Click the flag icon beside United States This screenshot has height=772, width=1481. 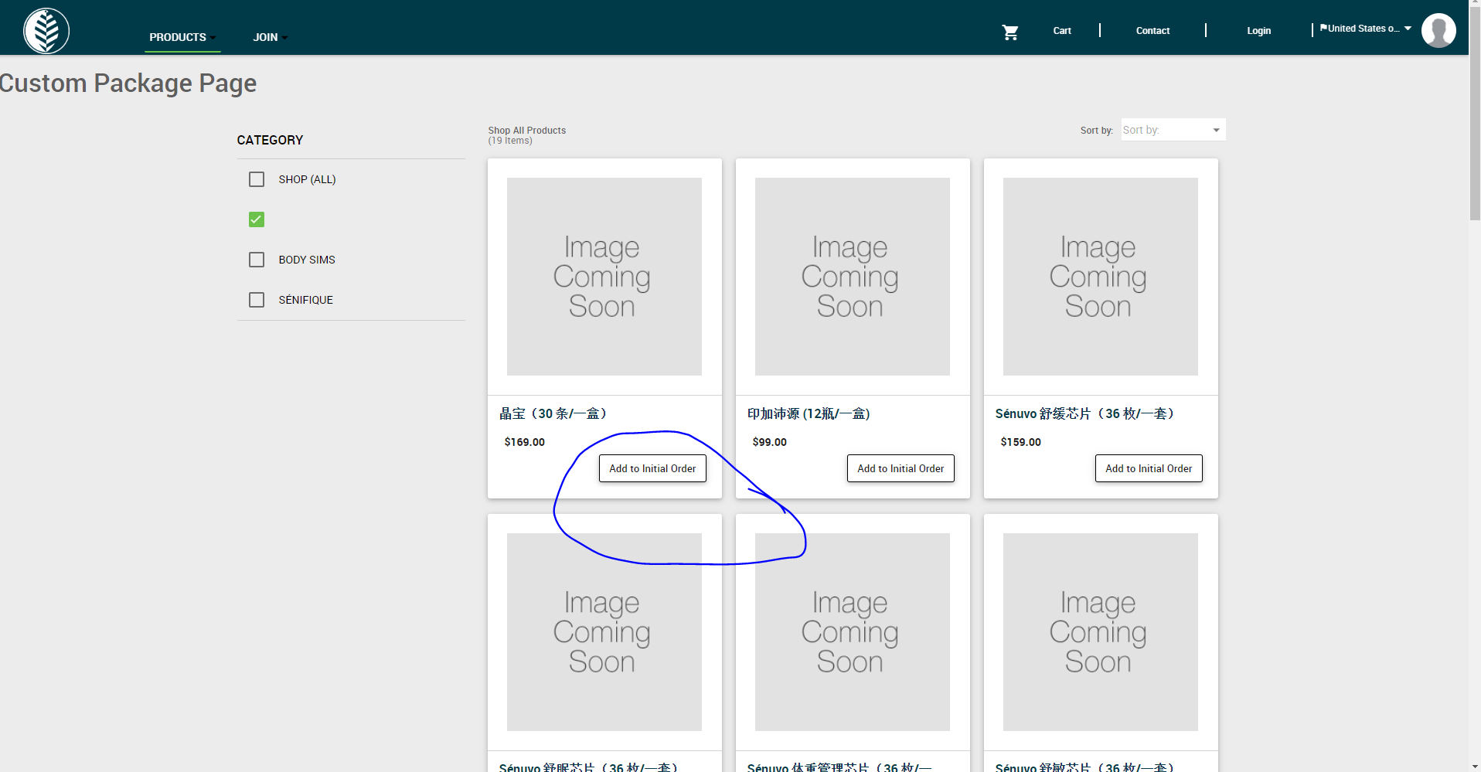[x=1323, y=28]
